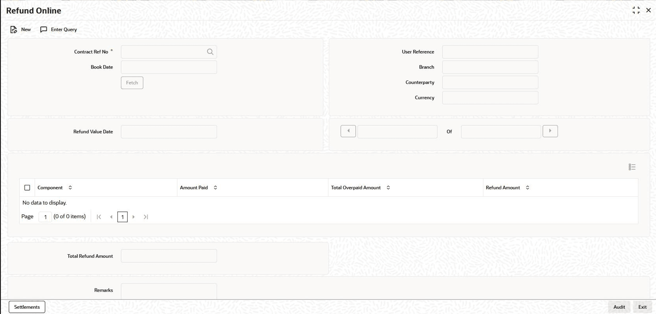Tick the select-all checkbox in table header

27,188
